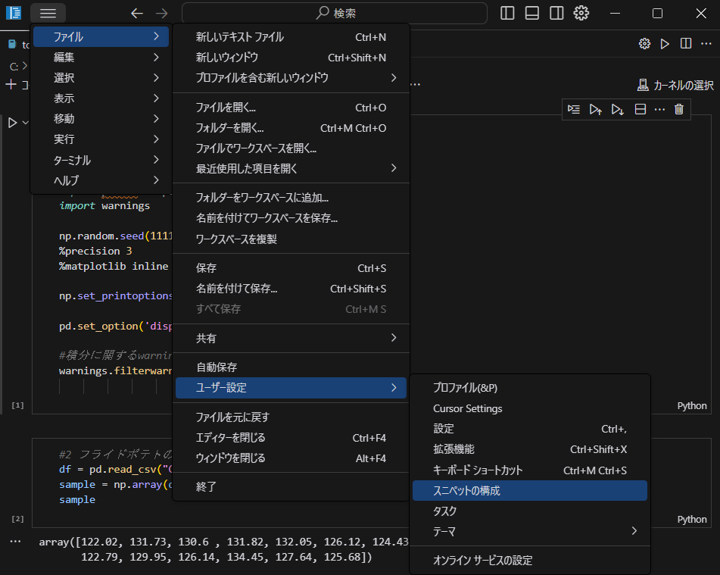Delete the cell with the trash icon

pos(679,109)
